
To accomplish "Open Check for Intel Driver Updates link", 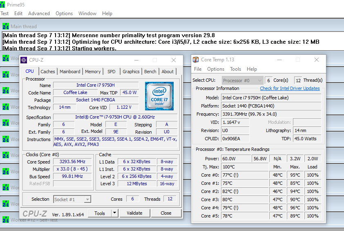I will tap(290, 88).
